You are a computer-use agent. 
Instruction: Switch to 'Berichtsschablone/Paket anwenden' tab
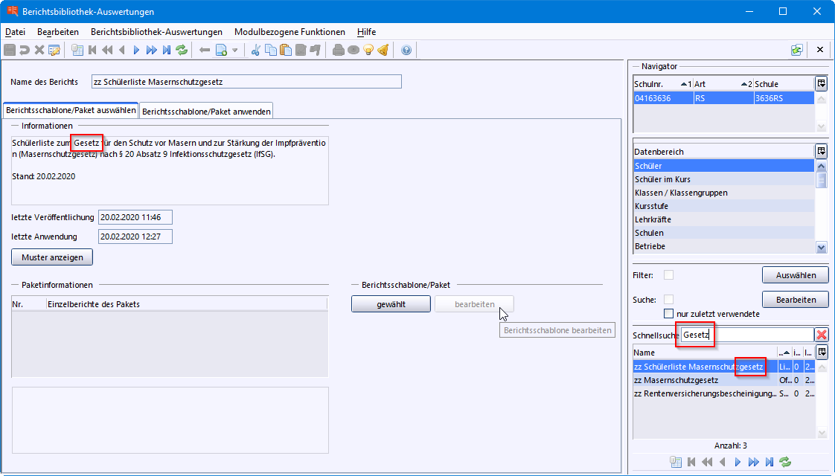pyautogui.click(x=206, y=111)
